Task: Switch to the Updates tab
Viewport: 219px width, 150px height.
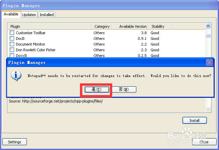Action: point(29,15)
